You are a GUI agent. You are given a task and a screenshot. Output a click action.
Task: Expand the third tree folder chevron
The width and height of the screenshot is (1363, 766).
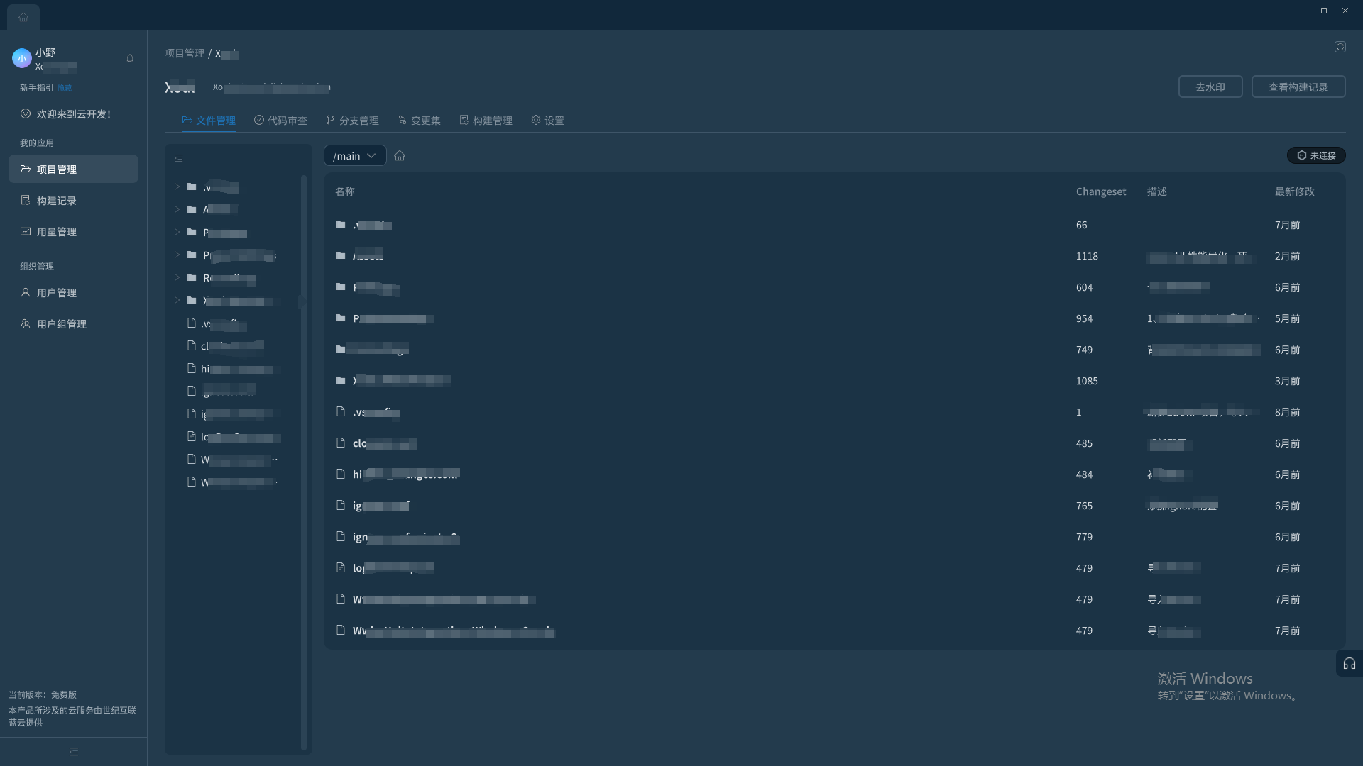(177, 232)
